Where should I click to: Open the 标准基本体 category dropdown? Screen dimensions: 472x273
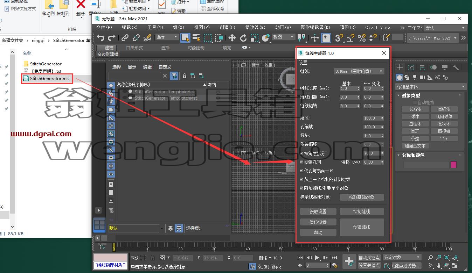click(431, 87)
